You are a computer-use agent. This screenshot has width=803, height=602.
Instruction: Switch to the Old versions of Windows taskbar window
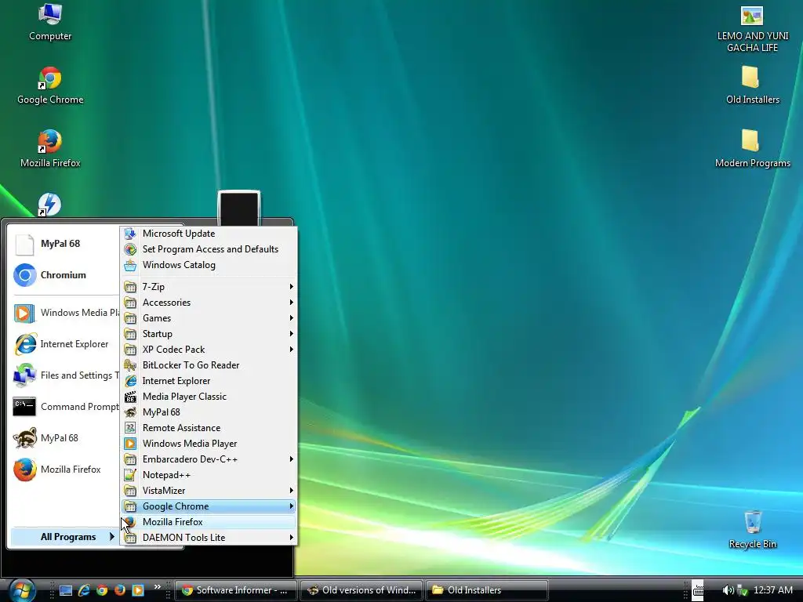pos(362,590)
